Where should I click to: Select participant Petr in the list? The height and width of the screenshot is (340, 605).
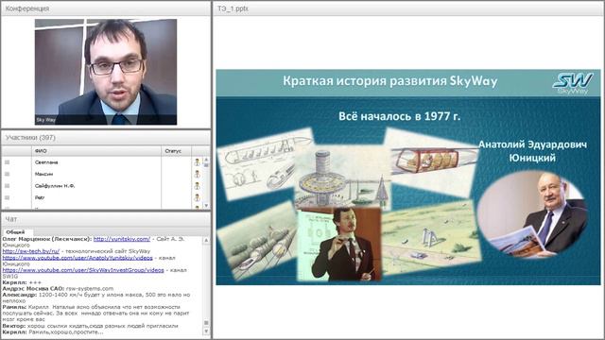(40, 197)
